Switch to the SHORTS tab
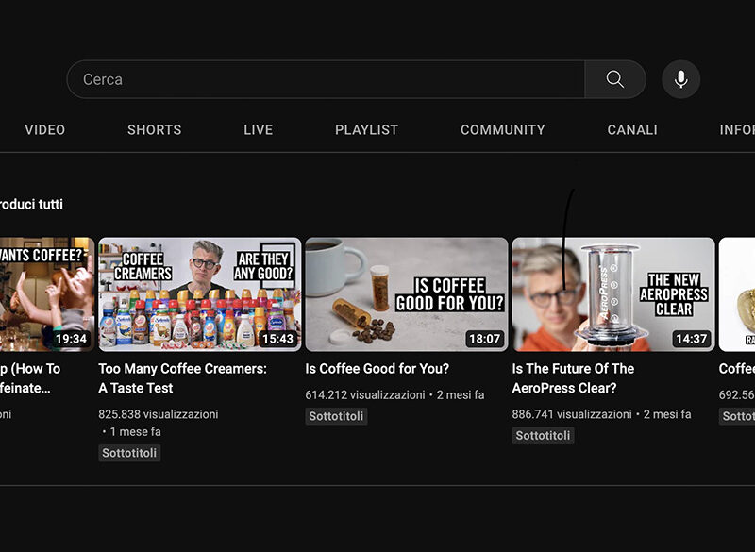This screenshot has height=552, width=755. coord(155,130)
